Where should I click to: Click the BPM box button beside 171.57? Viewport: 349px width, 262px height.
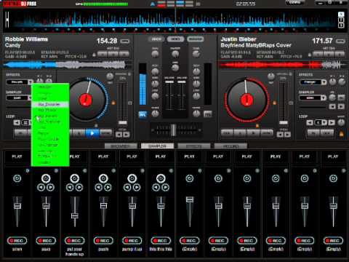(x=340, y=41)
